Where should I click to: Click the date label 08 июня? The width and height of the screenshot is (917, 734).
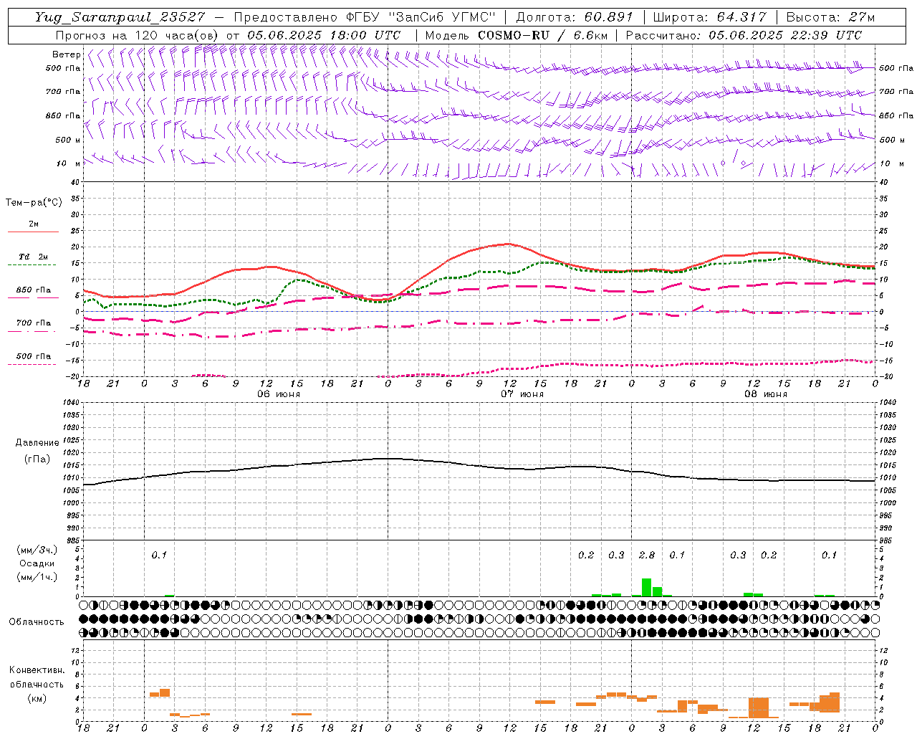point(765,394)
